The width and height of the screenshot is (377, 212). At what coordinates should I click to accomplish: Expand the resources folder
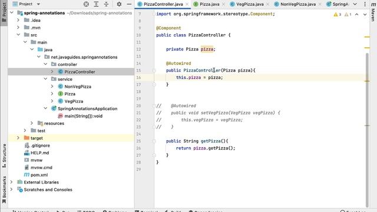click(32, 123)
